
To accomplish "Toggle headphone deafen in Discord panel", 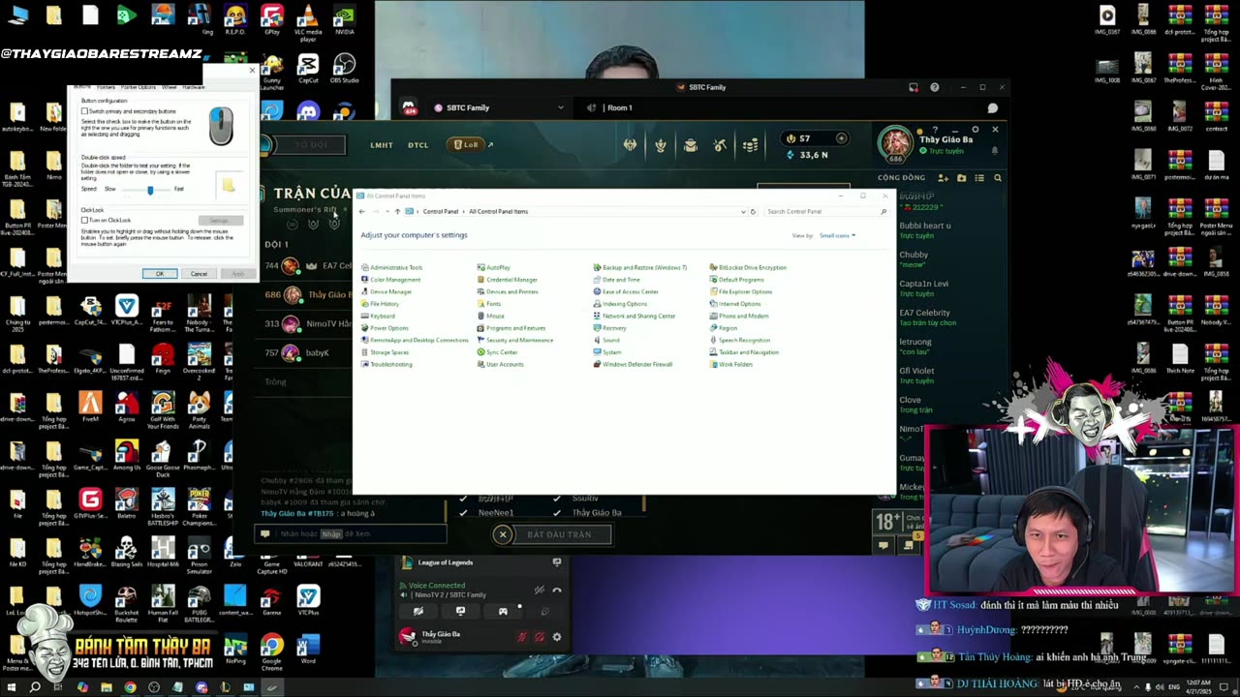I will (539, 637).
